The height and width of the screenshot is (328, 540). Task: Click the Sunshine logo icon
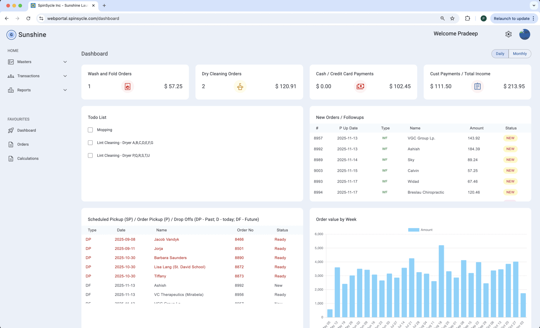11,35
